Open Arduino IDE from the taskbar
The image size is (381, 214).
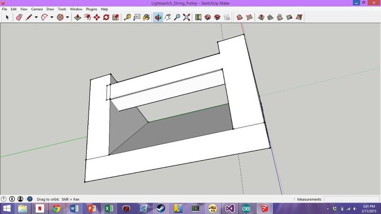click(246, 208)
